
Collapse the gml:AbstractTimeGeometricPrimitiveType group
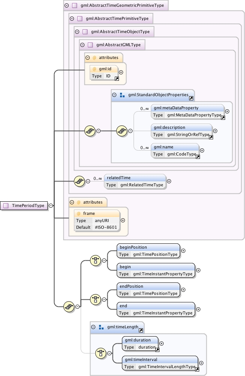tap(66, 5)
